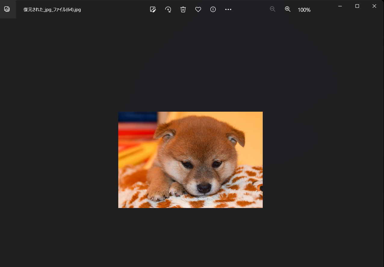Click the zoom in magnifier icon
384x267 pixels.
click(288, 9)
